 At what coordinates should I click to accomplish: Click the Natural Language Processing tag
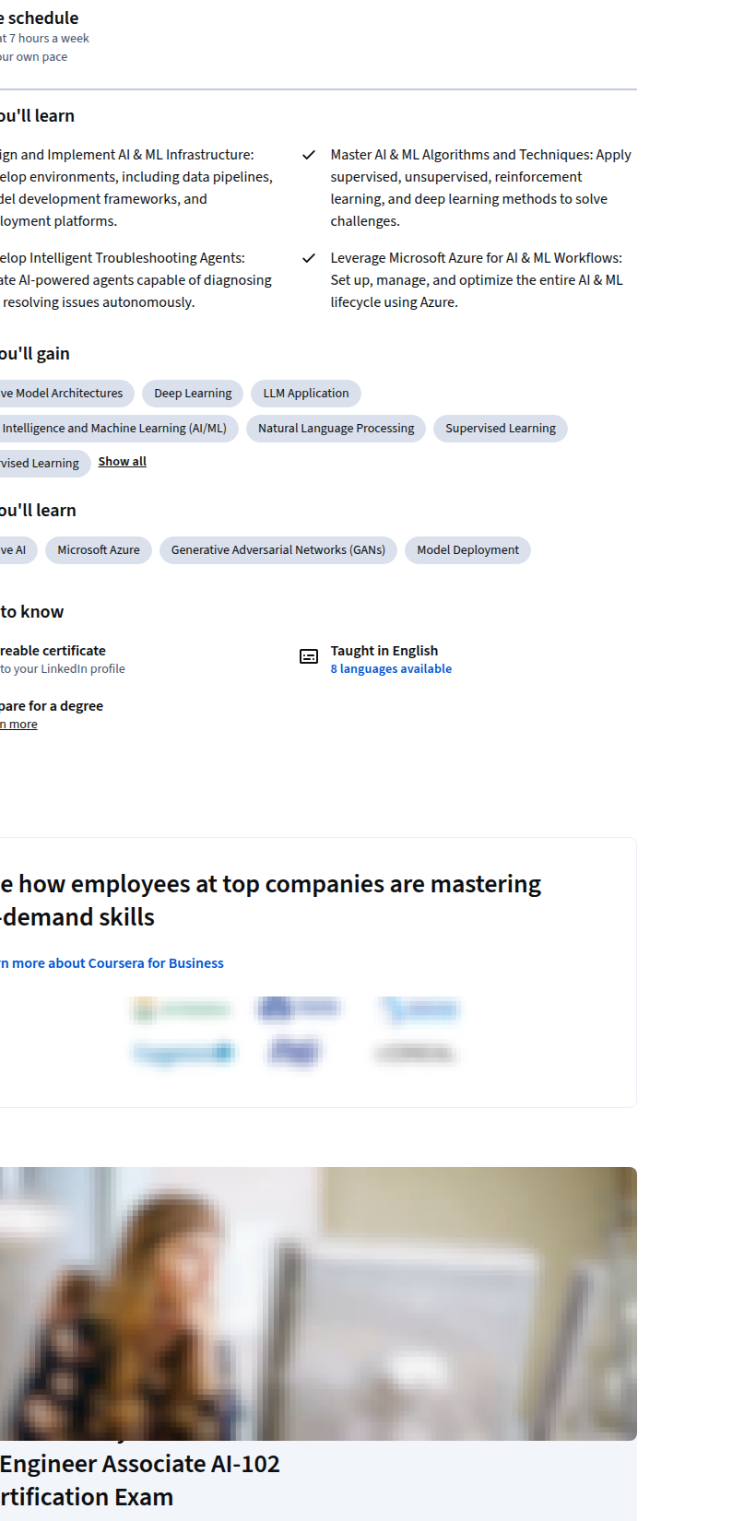336,429
